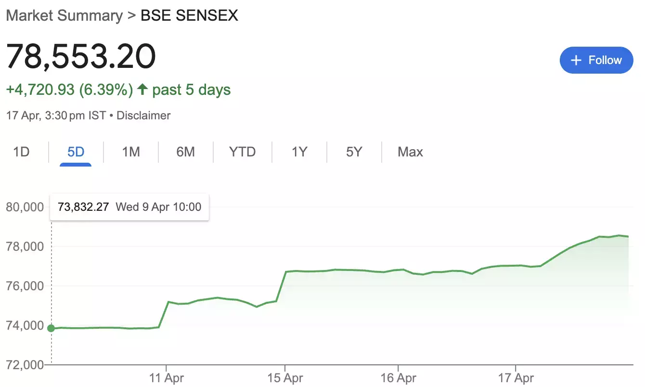The image size is (645, 387).
Task: Click the 11 Apr axis label
Action: tap(168, 378)
